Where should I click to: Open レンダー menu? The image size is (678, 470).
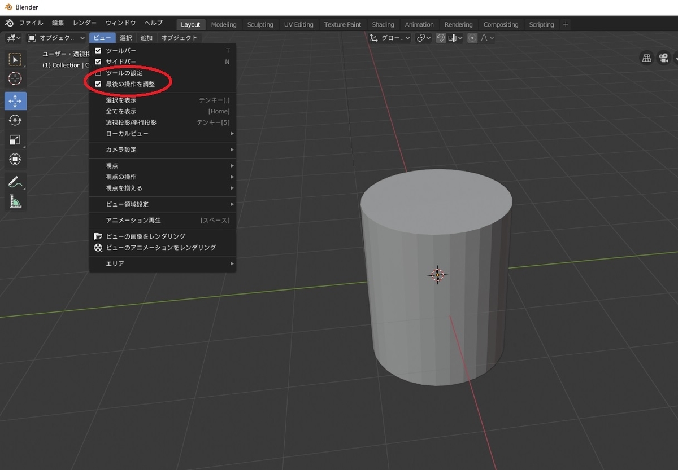point(85,23)
